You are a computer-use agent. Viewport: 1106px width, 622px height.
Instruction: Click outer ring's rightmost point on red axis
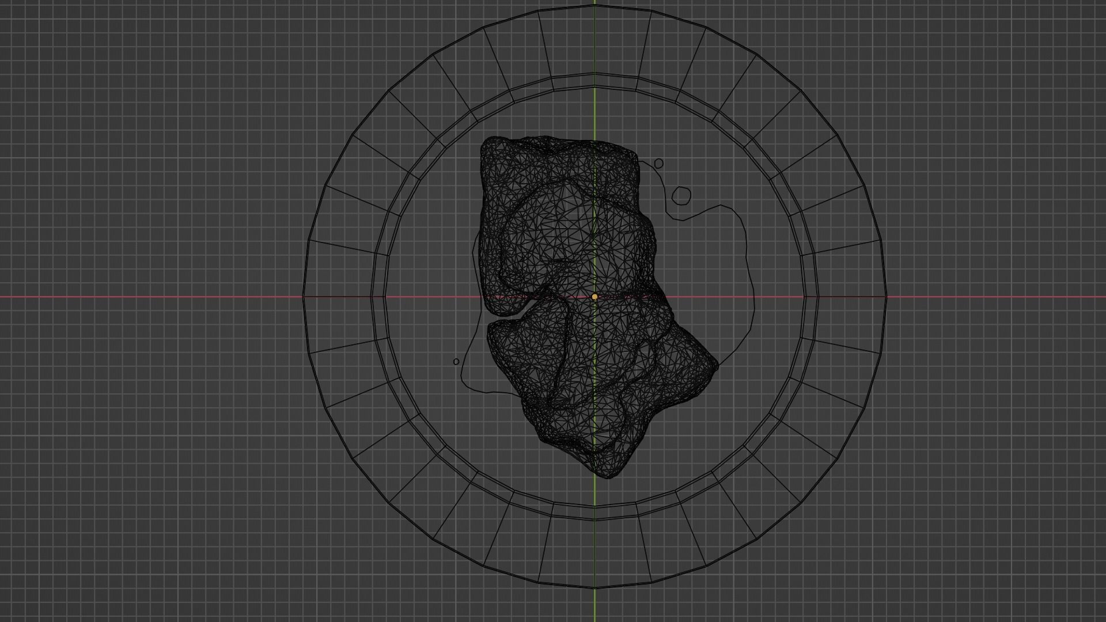pos(887,297)
